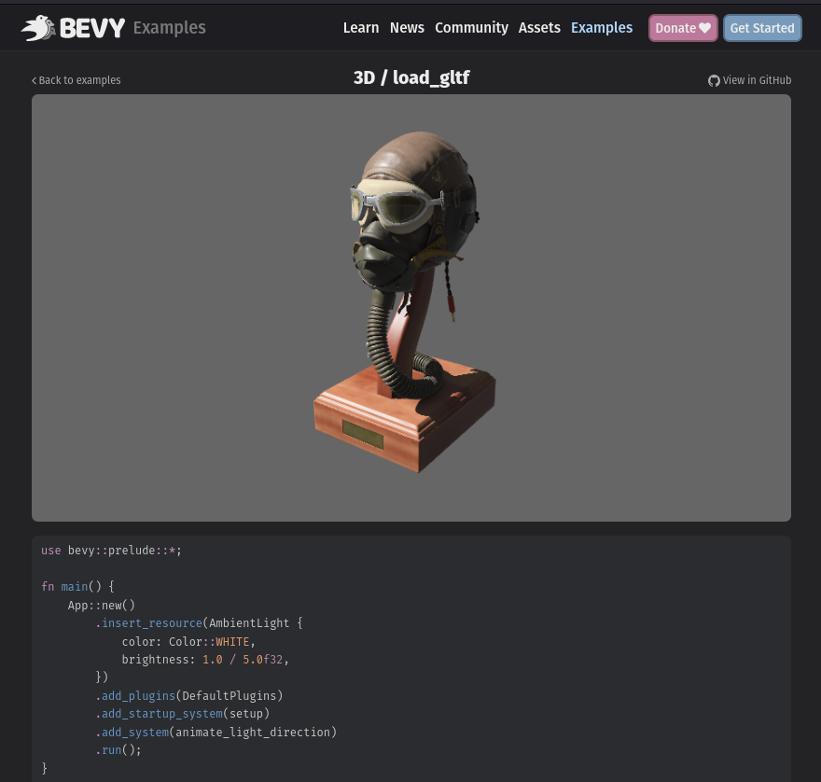Open the Community nav link

click(x=471, y=28)
